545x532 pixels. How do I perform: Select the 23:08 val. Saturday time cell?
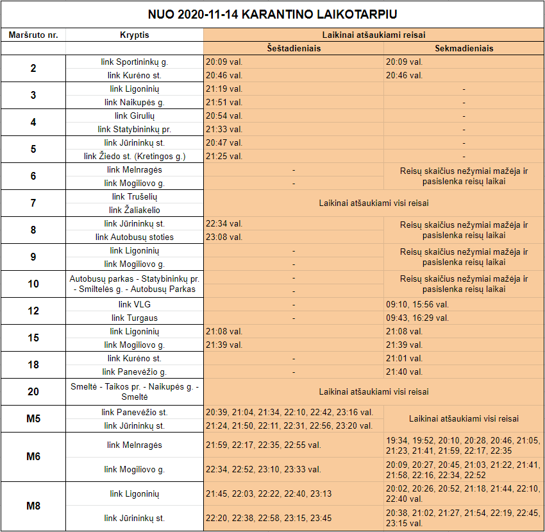point(294,237)
